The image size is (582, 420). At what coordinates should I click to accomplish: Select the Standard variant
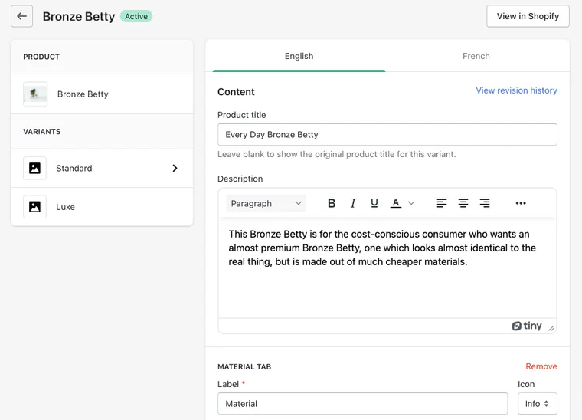(x=102, y=168)
